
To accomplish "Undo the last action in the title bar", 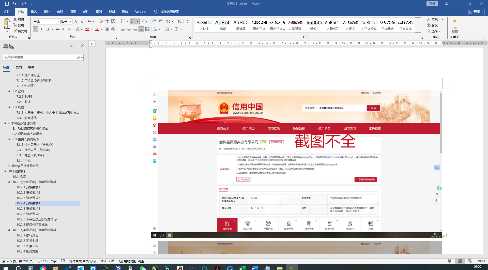I will tap(14, 4).
